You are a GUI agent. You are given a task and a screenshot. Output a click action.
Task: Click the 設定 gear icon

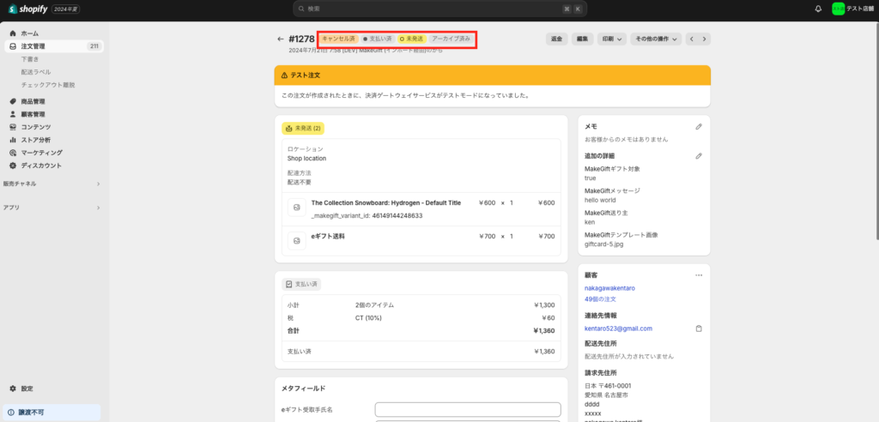13,389
